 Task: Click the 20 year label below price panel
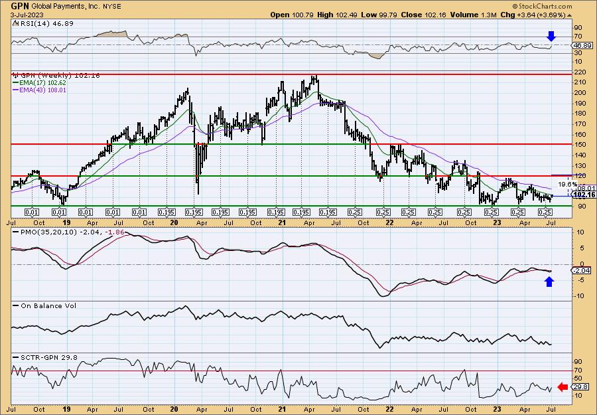click(174, 222)
